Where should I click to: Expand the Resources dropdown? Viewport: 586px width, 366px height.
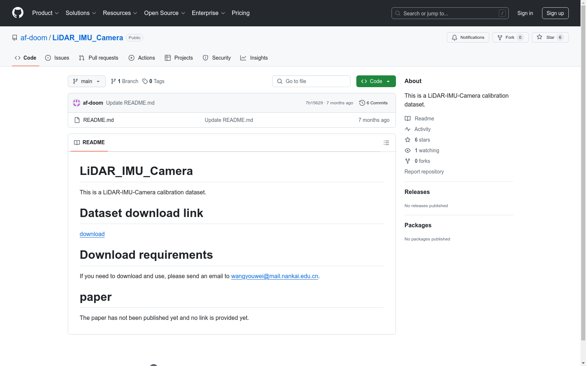[120, 13]
